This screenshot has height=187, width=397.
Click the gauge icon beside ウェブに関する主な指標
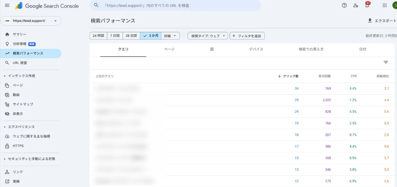(x=7, y=136)
